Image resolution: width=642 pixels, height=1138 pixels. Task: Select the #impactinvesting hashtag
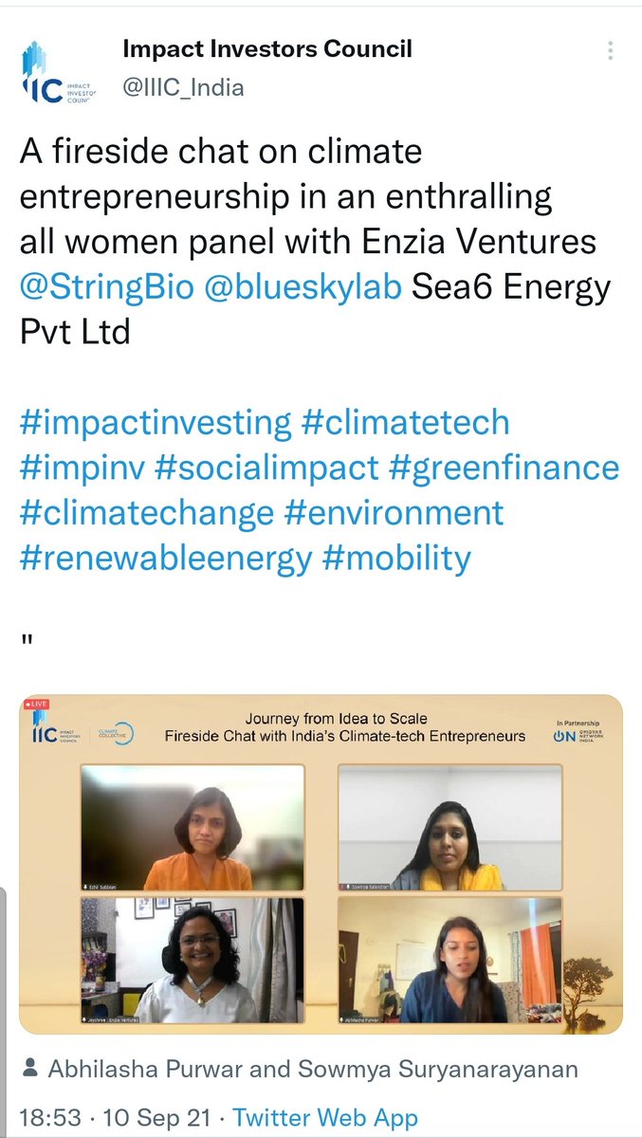[156, 422]
